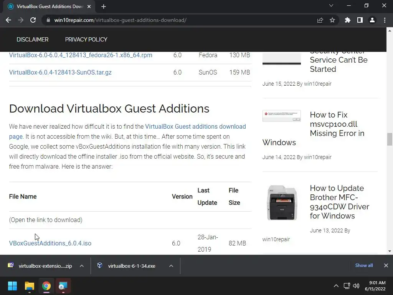Open Brother MFC-9340CDW Driver article

pyautogui.click(x=339, y=202)
